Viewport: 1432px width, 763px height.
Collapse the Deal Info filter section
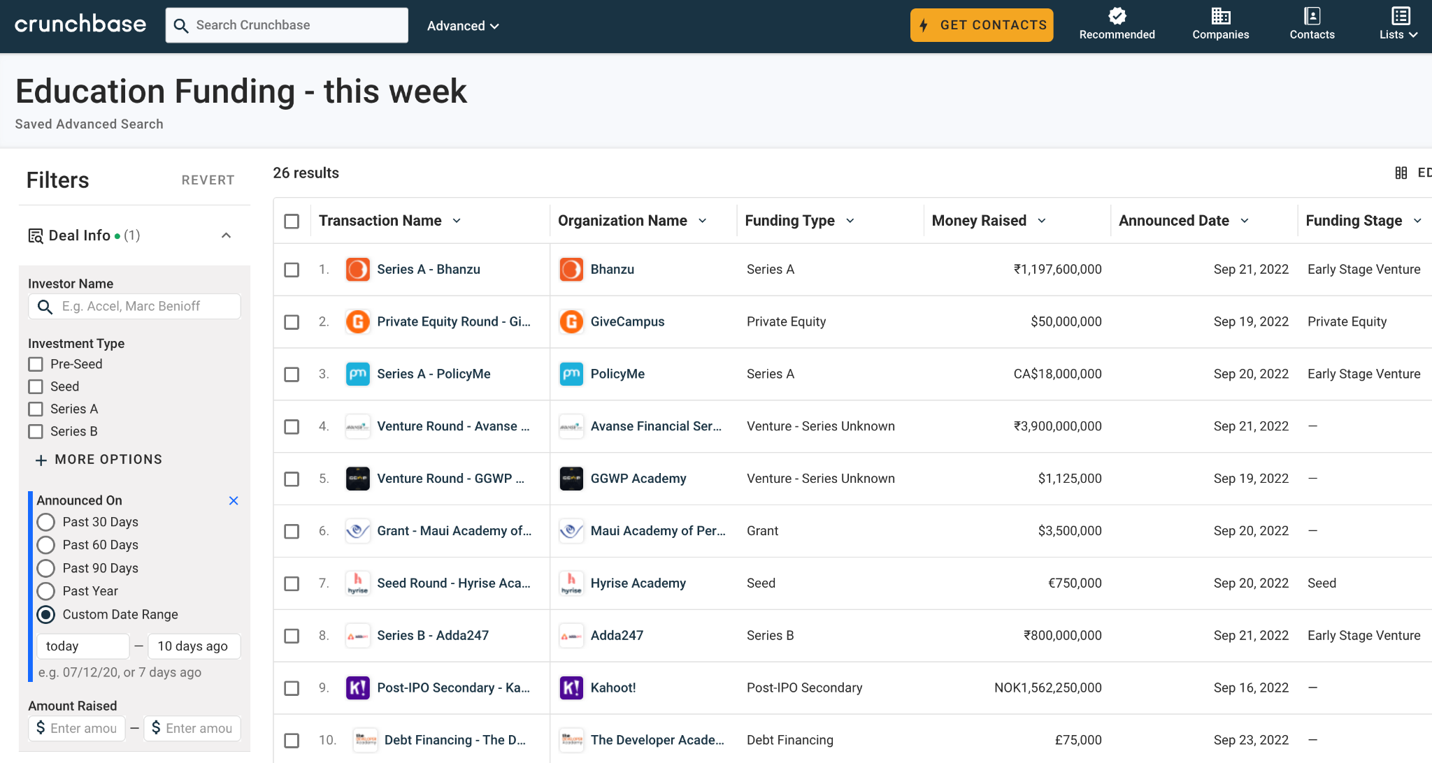[x=226, y=235]
